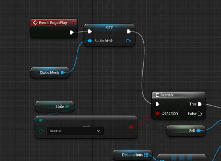The width and height of the screenshot is (221, 161).
Task: Click the Branch False execution pin
Action: pyautogui.click(x=200, y=114)
